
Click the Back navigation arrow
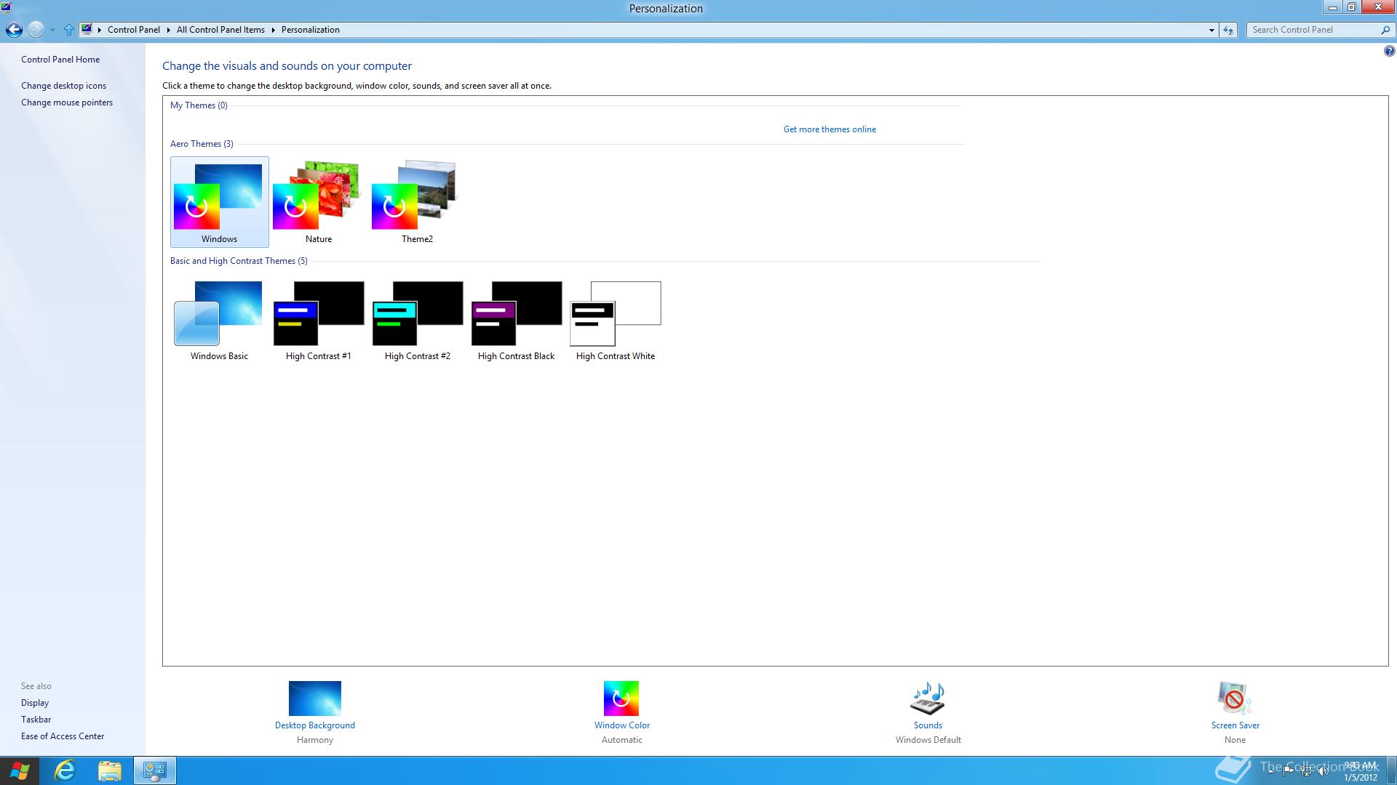(x=14, y=30)
